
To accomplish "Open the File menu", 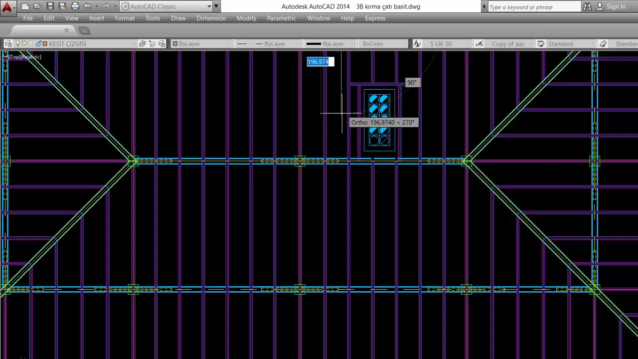I will (28, 18).
